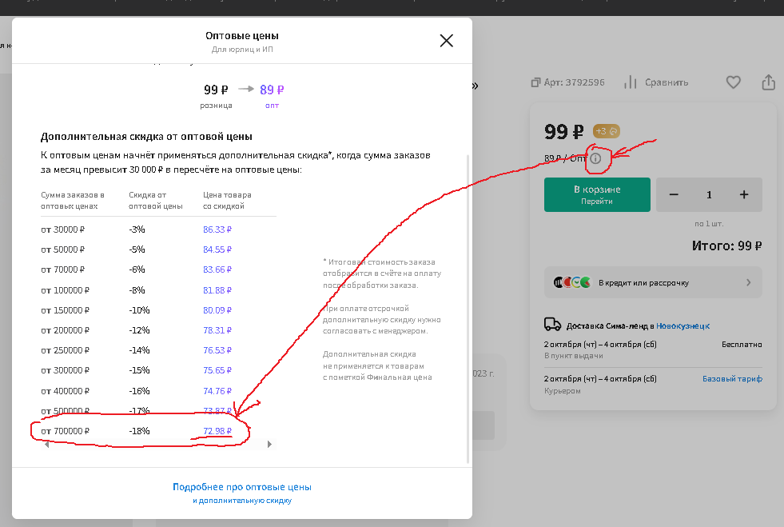Click the share icon
The image size is (784, 527).
769,82
